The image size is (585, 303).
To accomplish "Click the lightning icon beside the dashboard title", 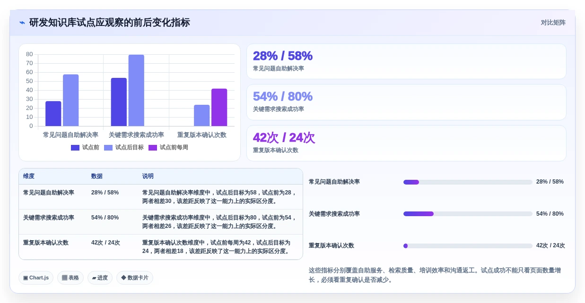I will (22, 23).
